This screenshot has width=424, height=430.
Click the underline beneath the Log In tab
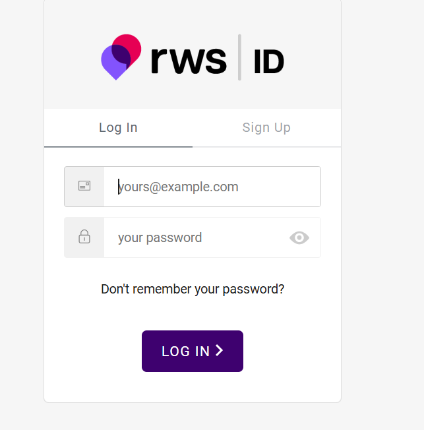tap(118, 146)
